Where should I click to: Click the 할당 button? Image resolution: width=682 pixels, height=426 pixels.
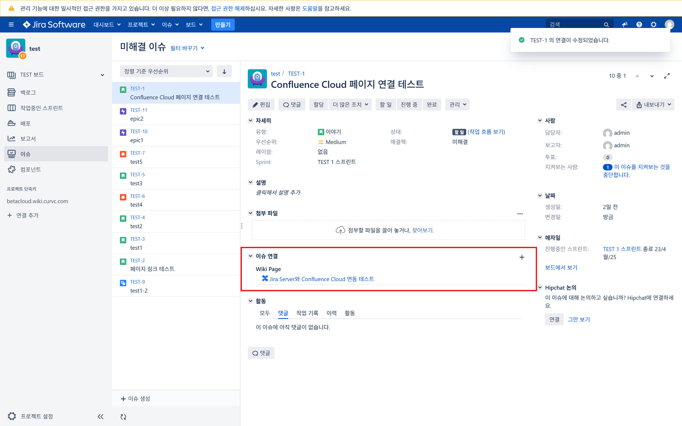pos(318,105)
